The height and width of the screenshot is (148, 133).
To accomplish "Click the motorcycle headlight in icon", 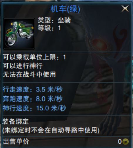I will (x=15, y=24).
